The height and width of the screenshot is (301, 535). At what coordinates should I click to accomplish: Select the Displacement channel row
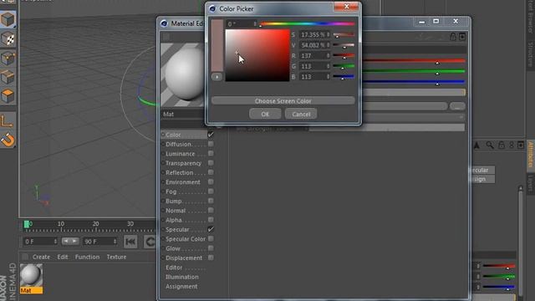[184, 258]
